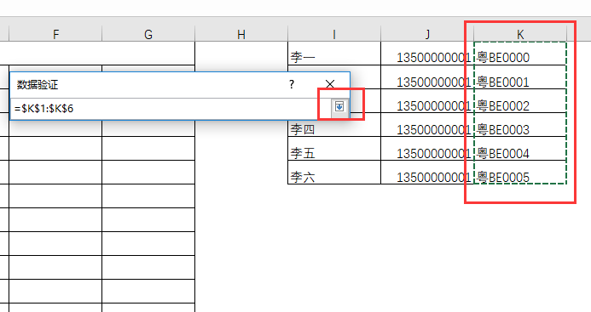Click the cell containing 李六
This screenshot has width=591, height=312.
[x=334, y=173]
